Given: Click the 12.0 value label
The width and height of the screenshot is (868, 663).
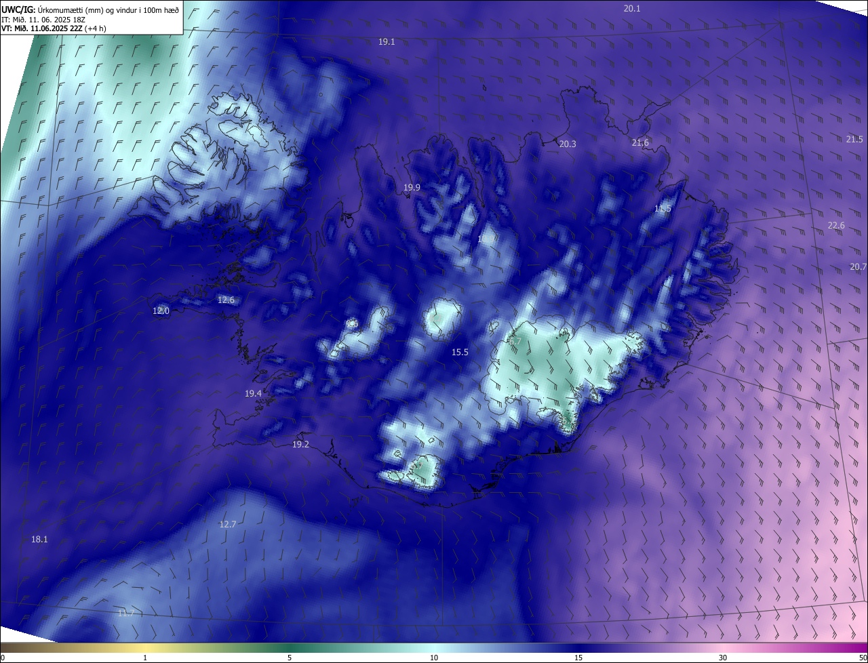Looking at the screenshot, I should tap(161, 310).
